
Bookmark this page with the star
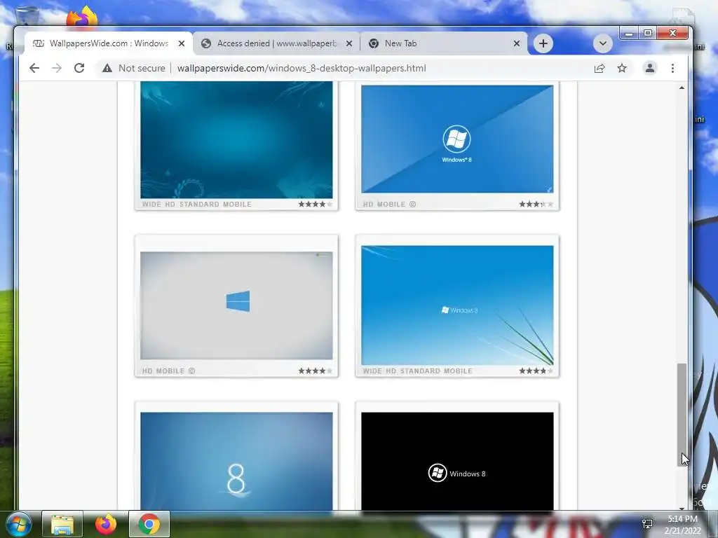[621, 68]
